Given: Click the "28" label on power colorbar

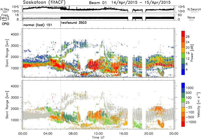Looking at the screenshot, I should pos(187,37).
